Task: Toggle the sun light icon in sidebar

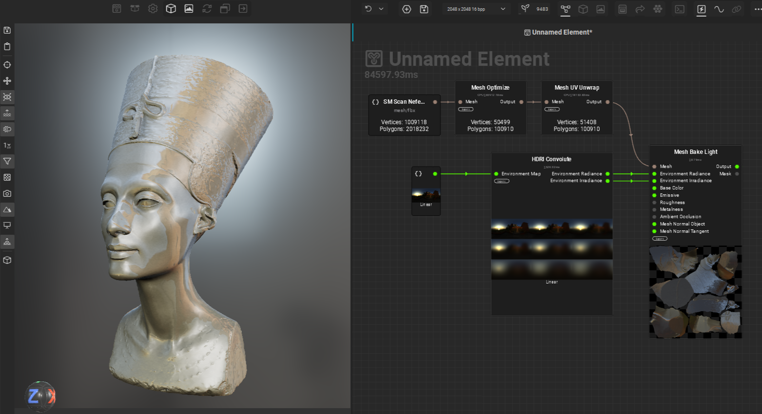Action: coord(7,129)
